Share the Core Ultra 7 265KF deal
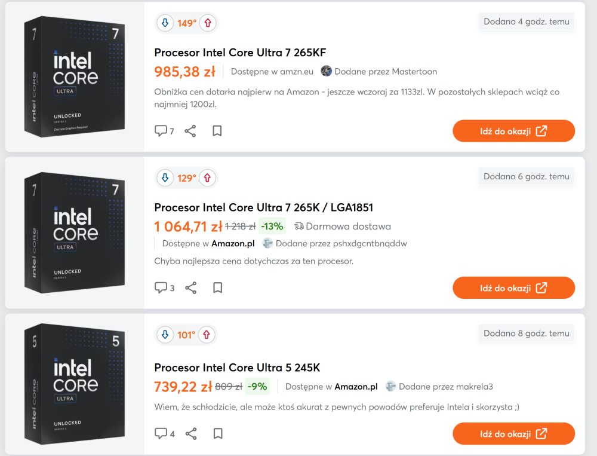Image resolution: width=597 pixels, height=456 pixels. (190, 131)
